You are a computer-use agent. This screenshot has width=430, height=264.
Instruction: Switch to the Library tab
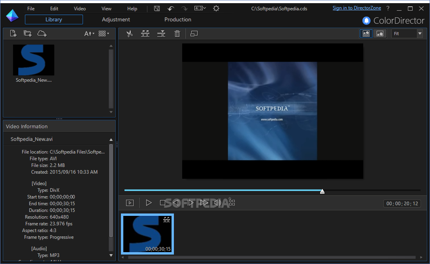pyautogui.click(x=54, y=19)
